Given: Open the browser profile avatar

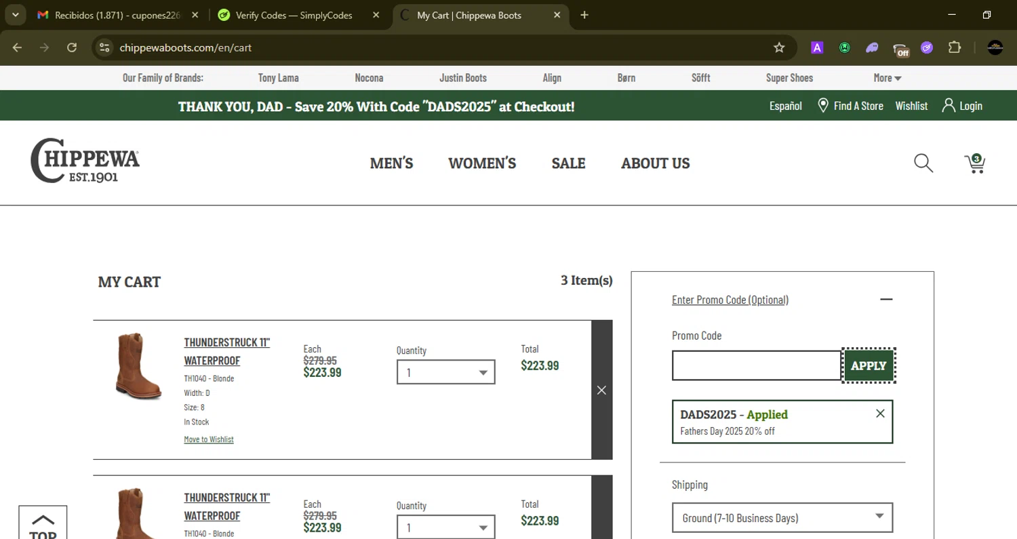Looking at the screenshot, I should point(995,47).
